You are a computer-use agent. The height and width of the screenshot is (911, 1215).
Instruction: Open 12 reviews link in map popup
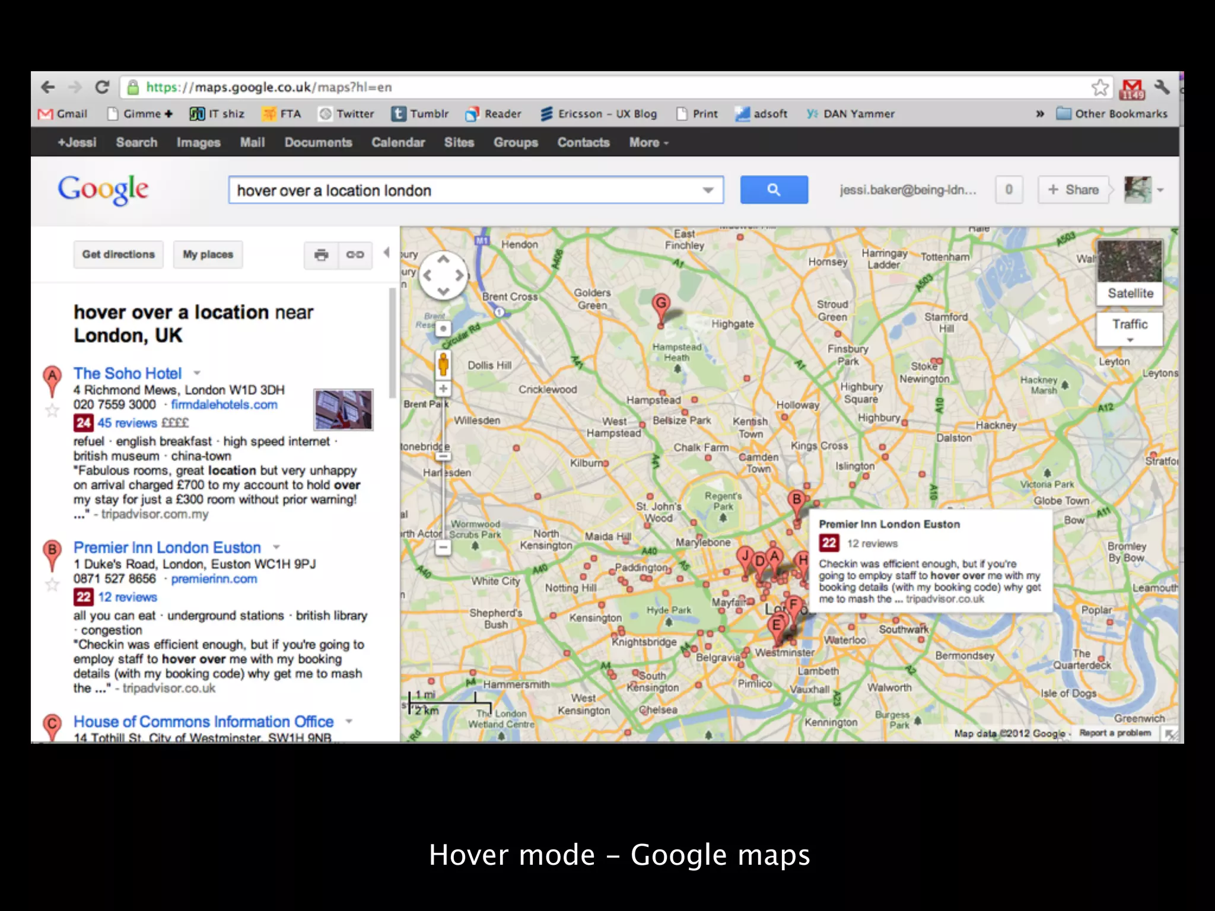tap(872, 543)
